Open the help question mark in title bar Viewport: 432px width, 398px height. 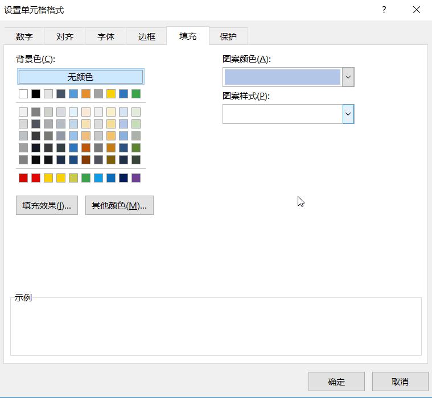(384, 10)
